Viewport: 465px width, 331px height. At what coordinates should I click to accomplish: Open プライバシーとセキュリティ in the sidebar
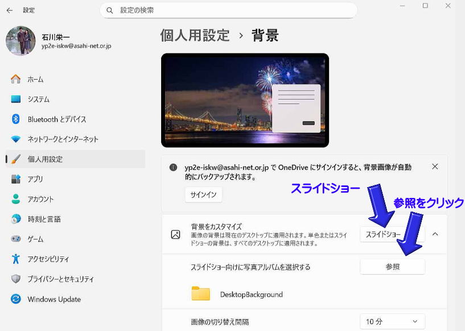pos(60,279)
